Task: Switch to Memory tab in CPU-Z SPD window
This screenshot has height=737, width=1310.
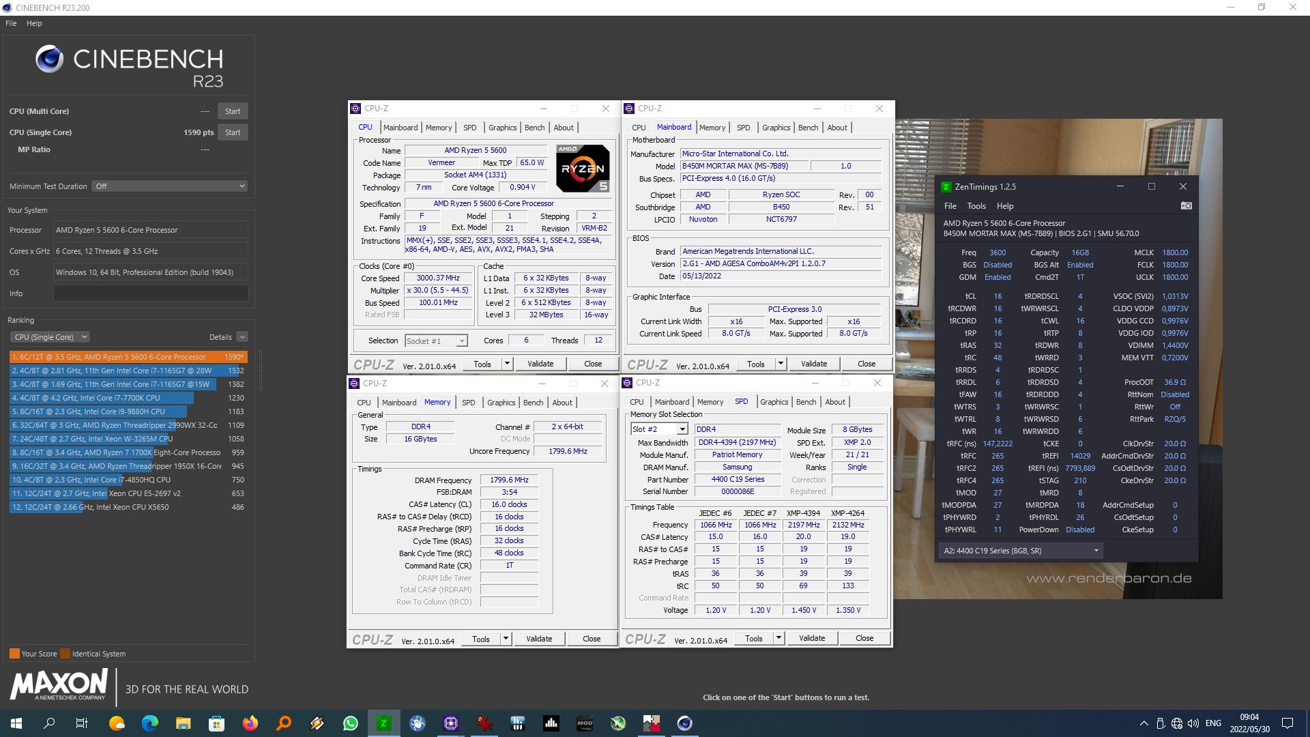Action: pyautogui.click(x=710, y=402)
